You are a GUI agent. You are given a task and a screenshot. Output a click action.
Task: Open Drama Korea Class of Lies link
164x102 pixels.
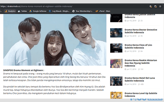(x=138, y=46)
